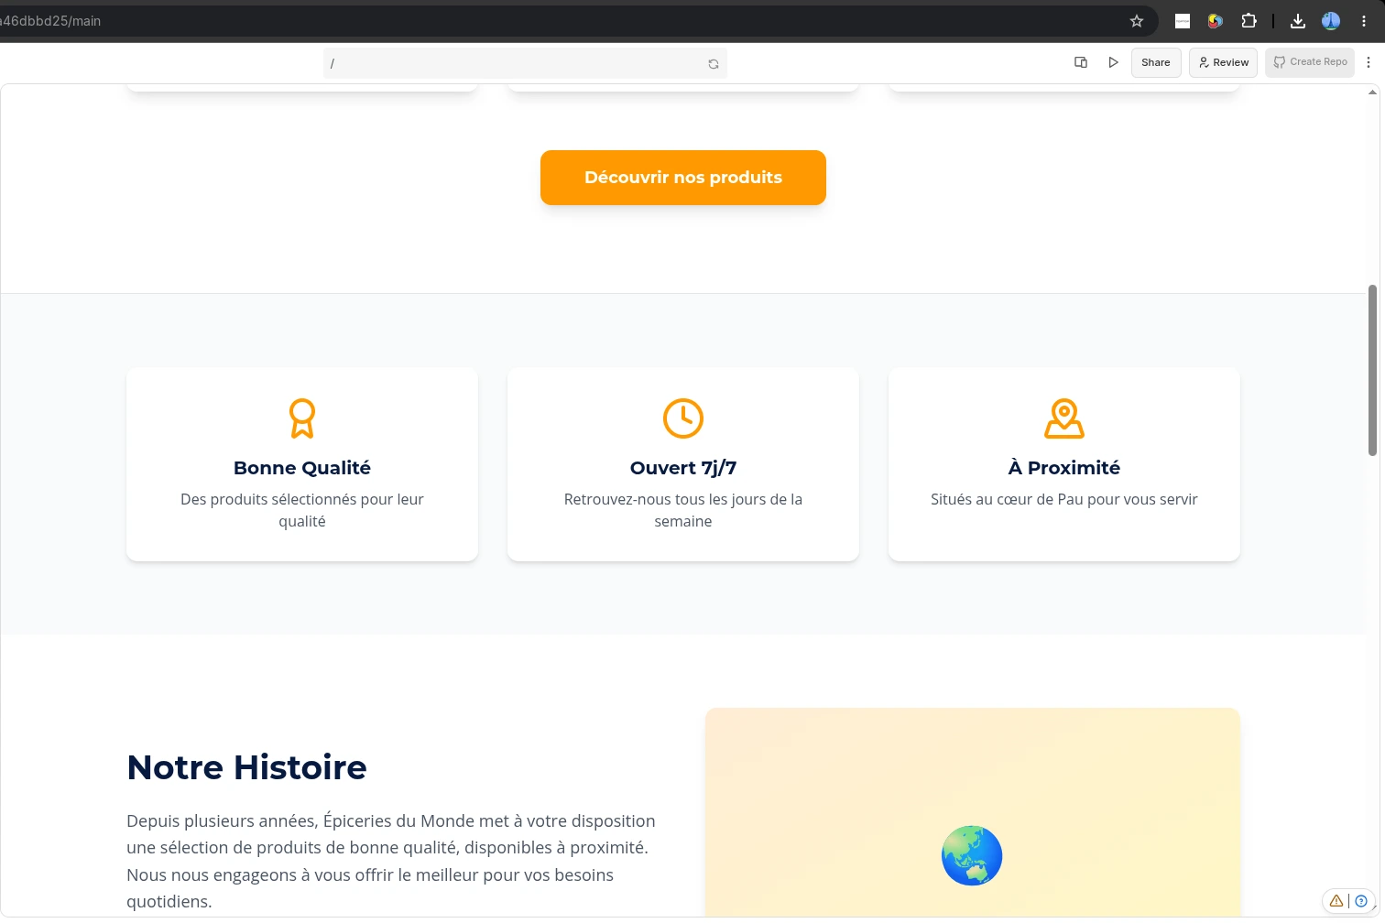Click the text 'Situés au cœur de Pau pour vous servir'
Screen dimensions: 1385x923
[1064, 499]
